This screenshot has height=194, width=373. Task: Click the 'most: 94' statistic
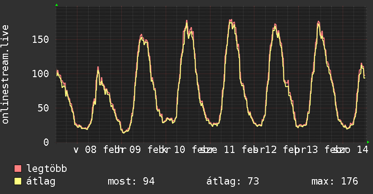pyautogui.click(x=131, y=181)
